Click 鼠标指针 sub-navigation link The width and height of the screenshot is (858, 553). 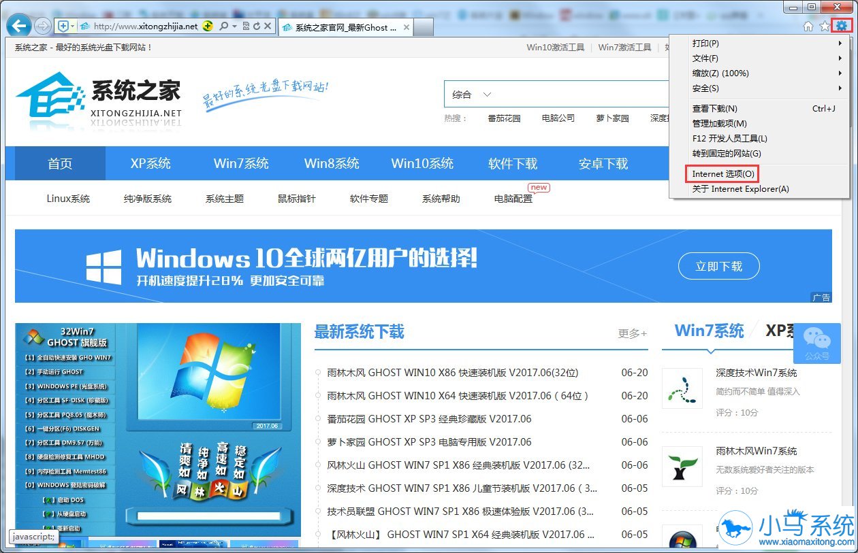[297, 199]
